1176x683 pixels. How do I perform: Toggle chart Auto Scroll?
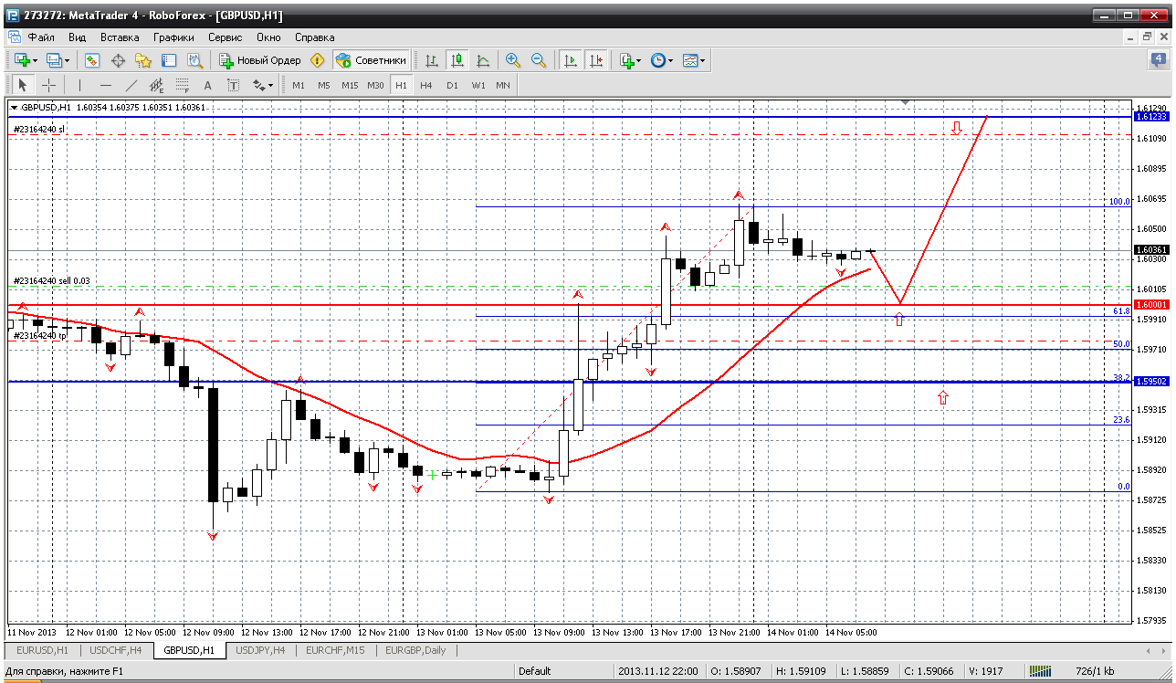pos(571,60)
